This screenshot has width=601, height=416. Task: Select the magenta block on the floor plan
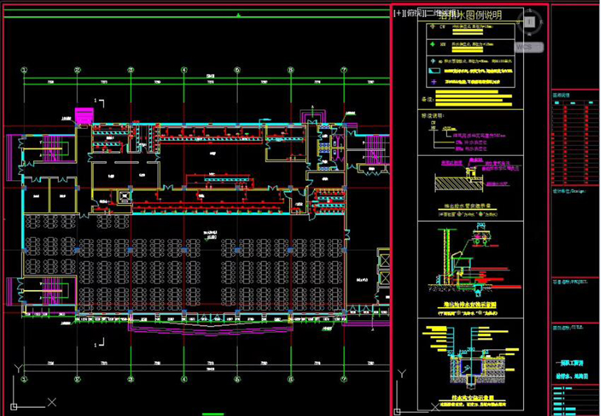tap(83, 116)
